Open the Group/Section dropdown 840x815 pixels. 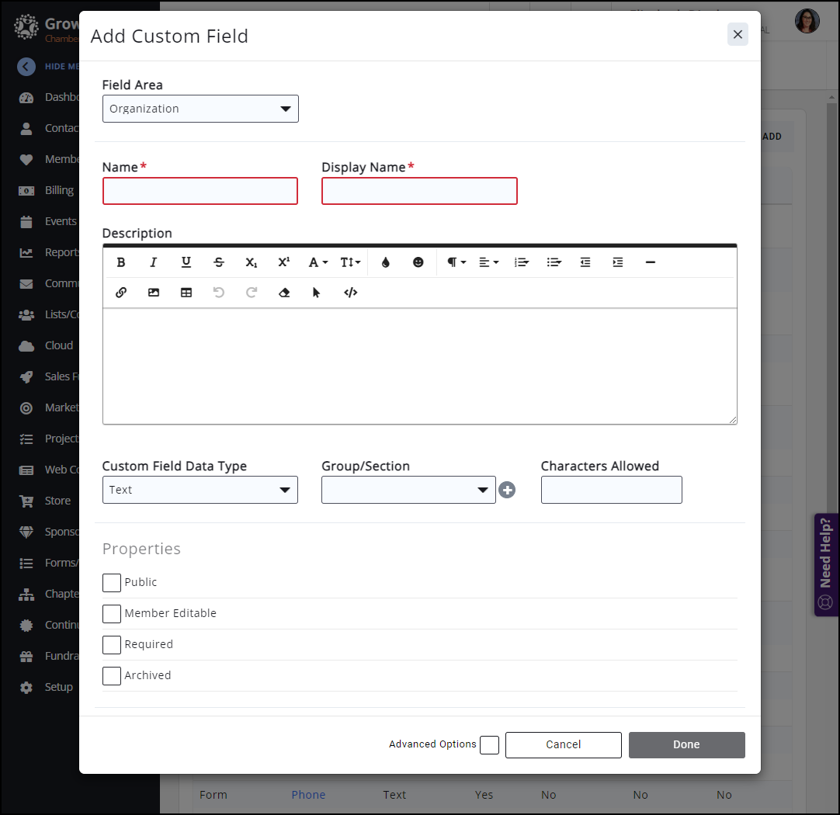tap(408, 490)
